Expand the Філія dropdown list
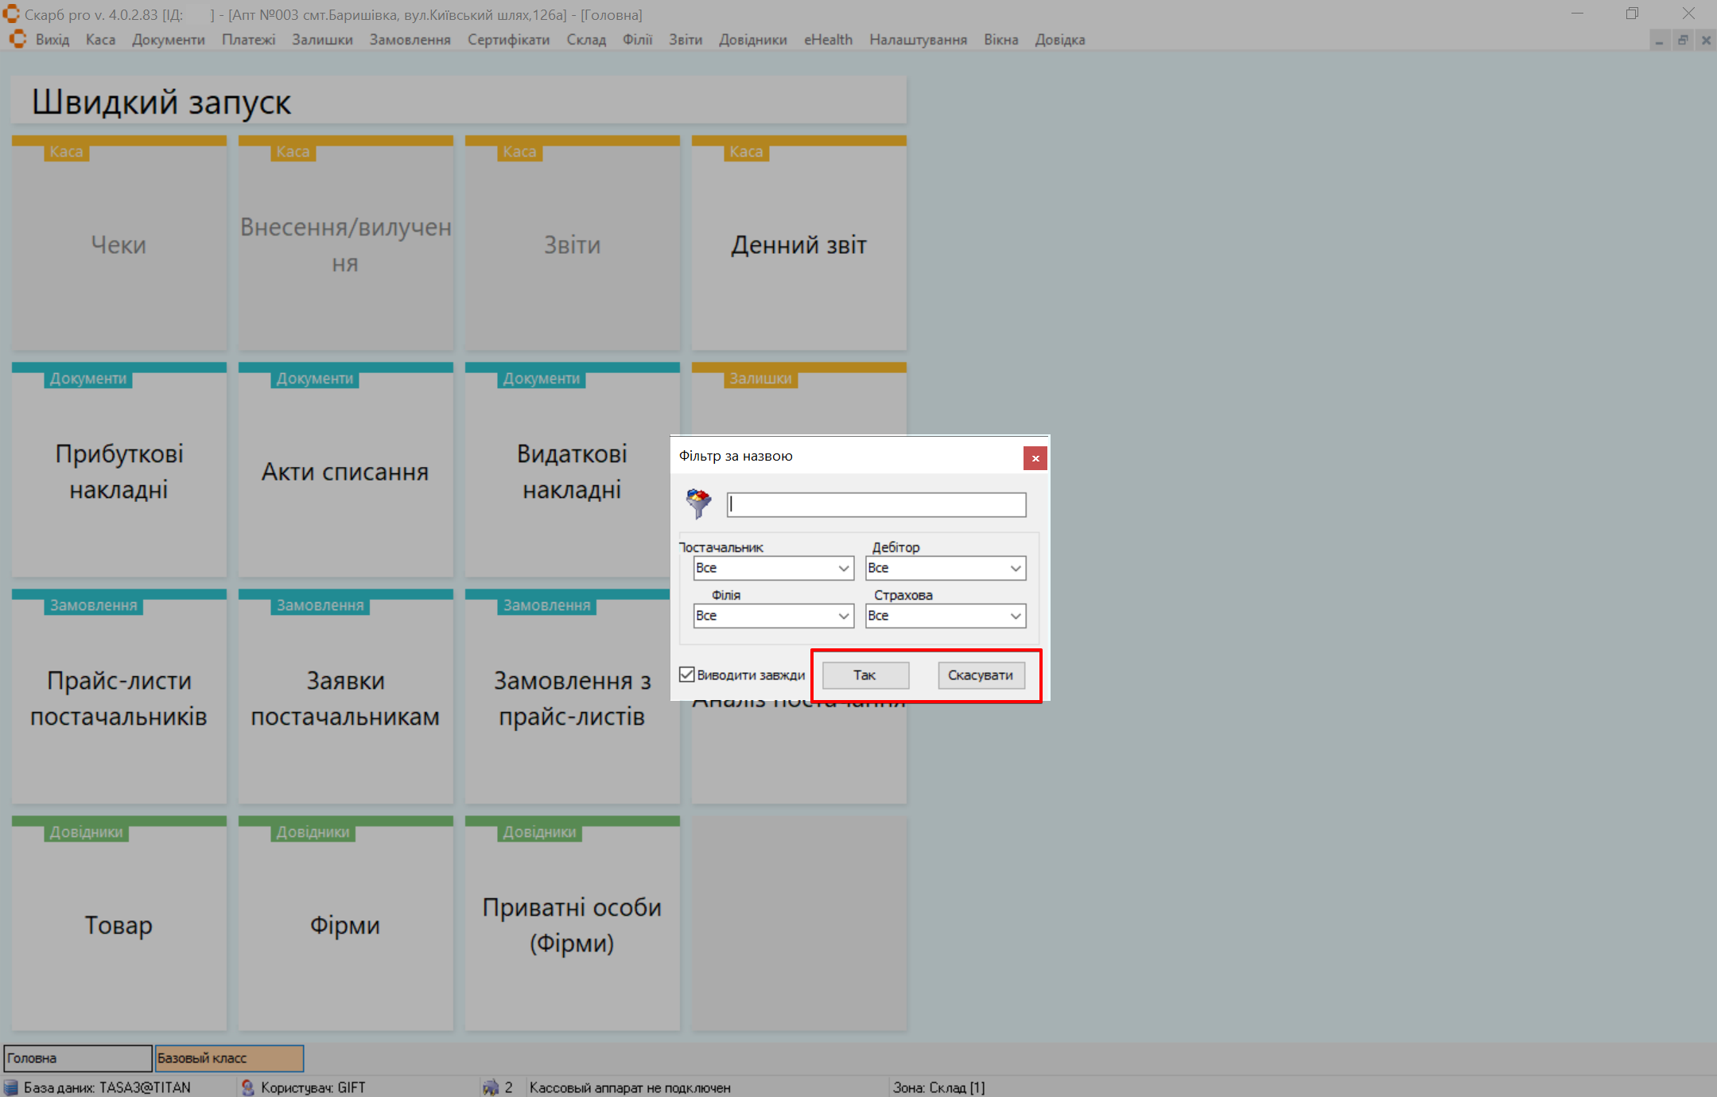 844,616
